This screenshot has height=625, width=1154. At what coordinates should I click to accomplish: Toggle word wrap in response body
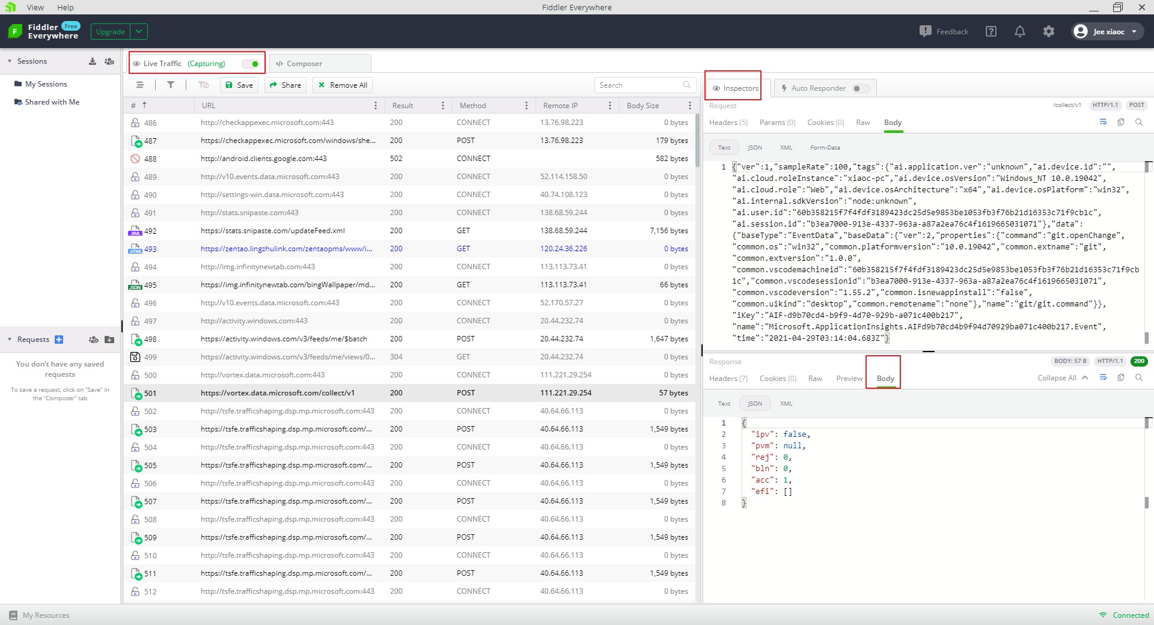click(x=1103, y=377)
